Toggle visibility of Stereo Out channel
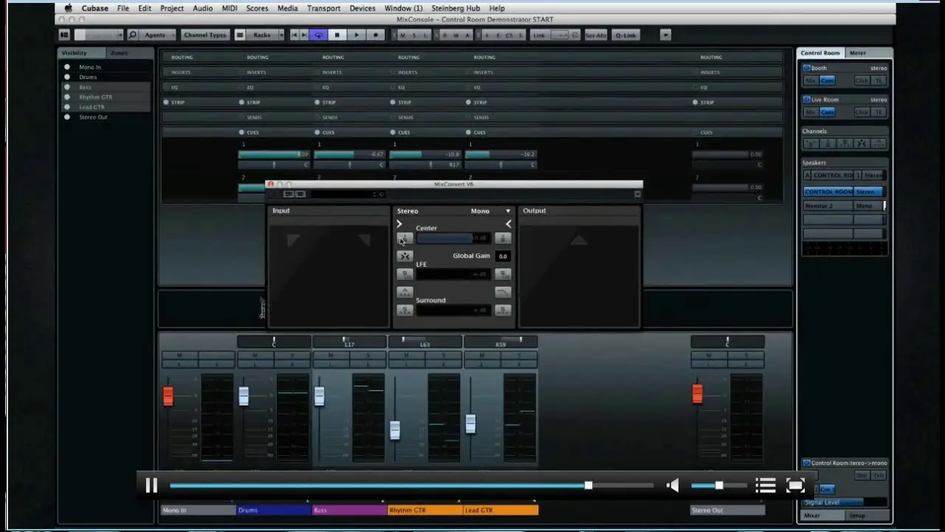Image resolution: width=945 pixels, height=532 pixels. coord(67,117)
